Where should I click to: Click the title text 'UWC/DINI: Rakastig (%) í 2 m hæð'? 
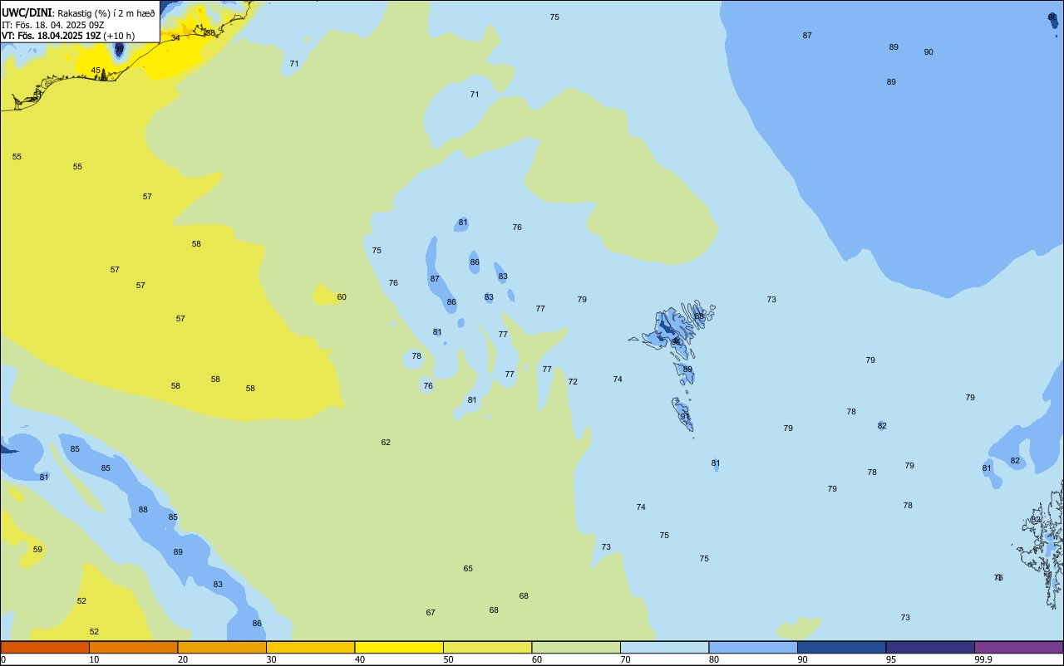(x=78, y=12)
